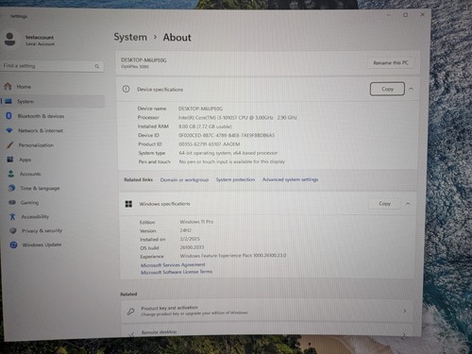Collapse the Windows specifications section
472x354 pixels.
coord(408,204)
